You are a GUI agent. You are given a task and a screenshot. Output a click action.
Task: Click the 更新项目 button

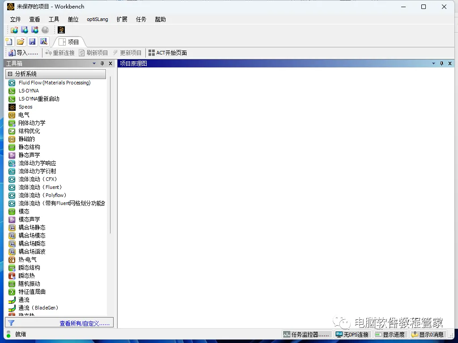[127, 53]
